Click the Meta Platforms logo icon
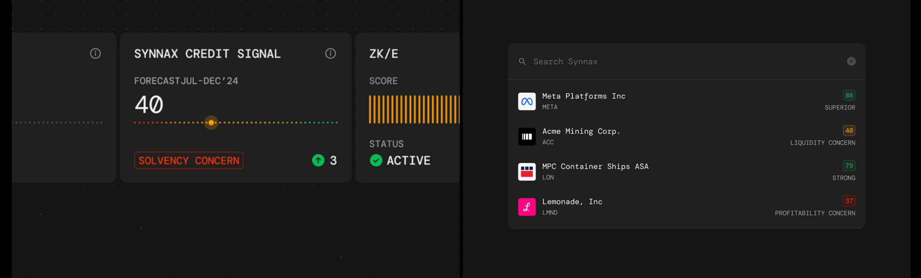The width and height of the screenshot is (921, 278). pyautogui.click(x=527, y=101)
